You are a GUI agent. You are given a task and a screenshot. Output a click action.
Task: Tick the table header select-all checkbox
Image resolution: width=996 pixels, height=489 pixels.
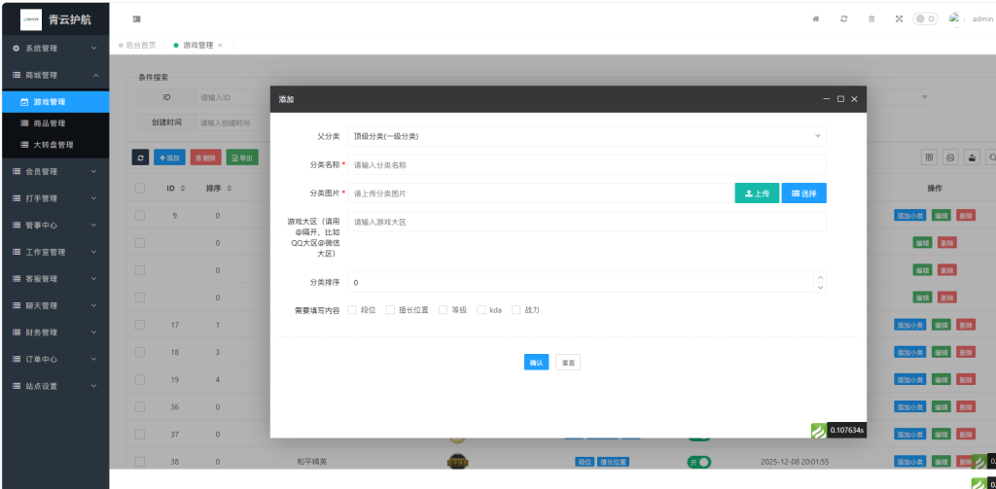click(140, 188)
